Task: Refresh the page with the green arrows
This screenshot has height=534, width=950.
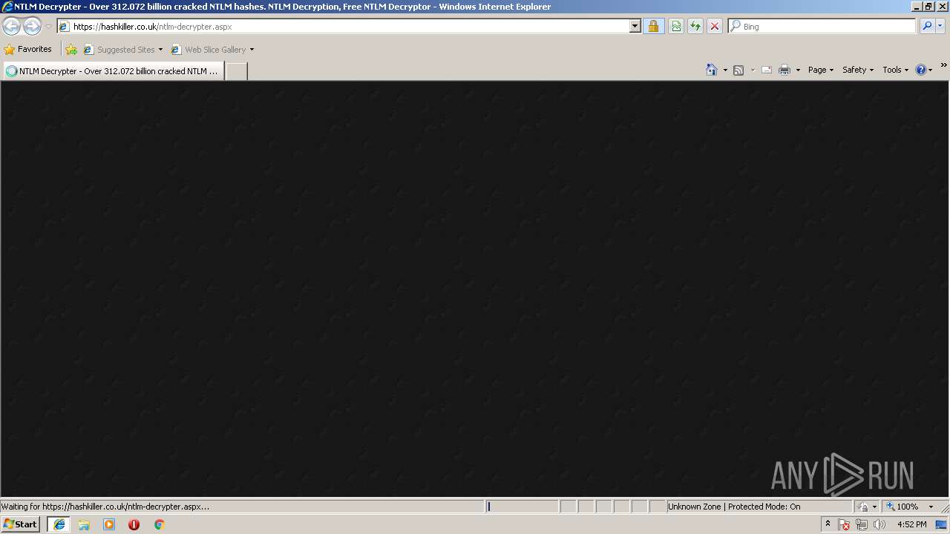Action: [x=695, y=27]
